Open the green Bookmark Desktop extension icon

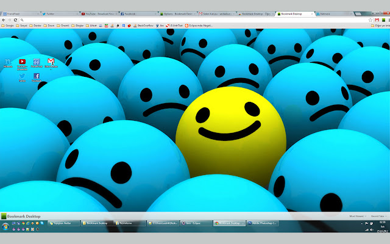pyautogui.click(x=383, y=20)
